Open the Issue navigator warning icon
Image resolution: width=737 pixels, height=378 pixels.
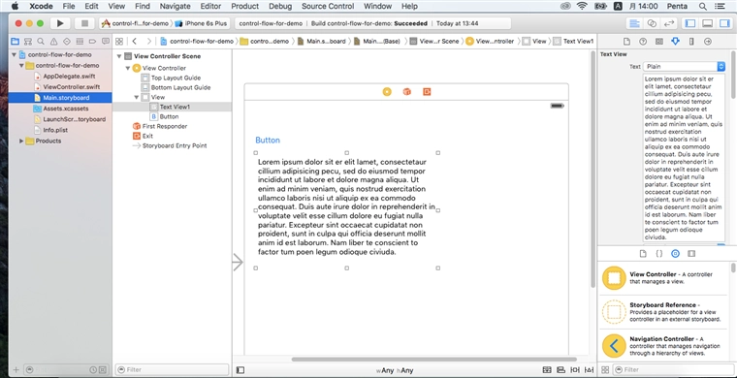[x=54, y=42]
